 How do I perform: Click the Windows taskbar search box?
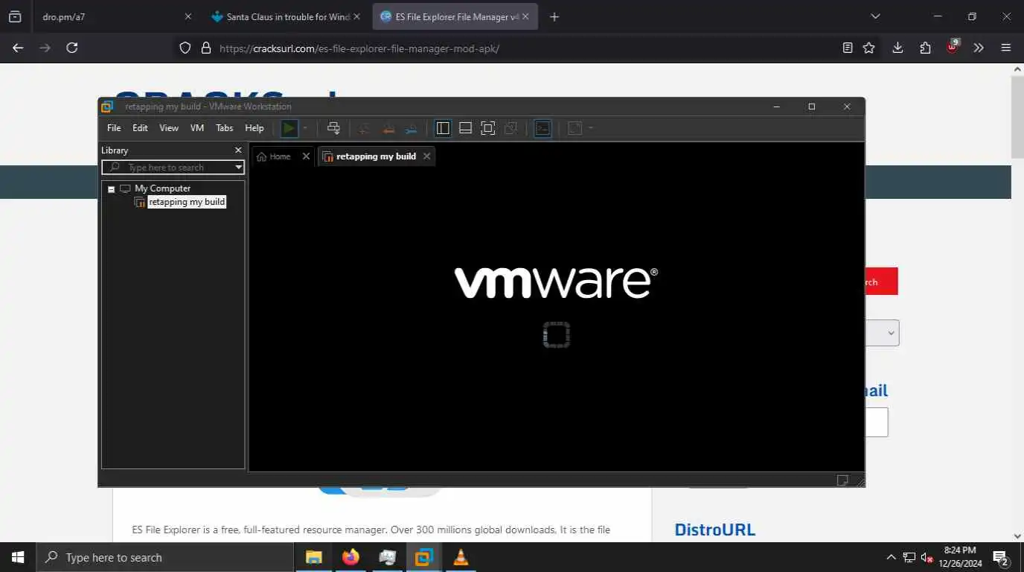164,557
